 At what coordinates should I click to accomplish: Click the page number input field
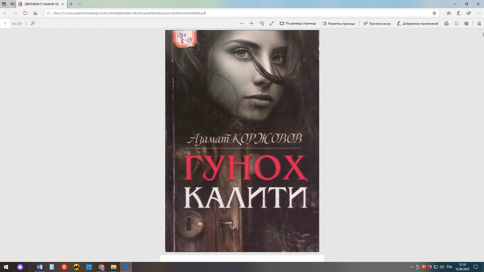click(x=5, y=23)
